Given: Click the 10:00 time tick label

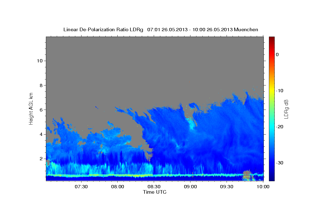Looking at the screenshot, I should (263, 187).
